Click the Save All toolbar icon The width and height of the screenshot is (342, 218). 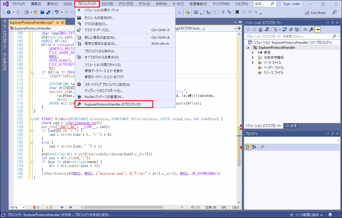pyautogui.click(x=48, y=12)
